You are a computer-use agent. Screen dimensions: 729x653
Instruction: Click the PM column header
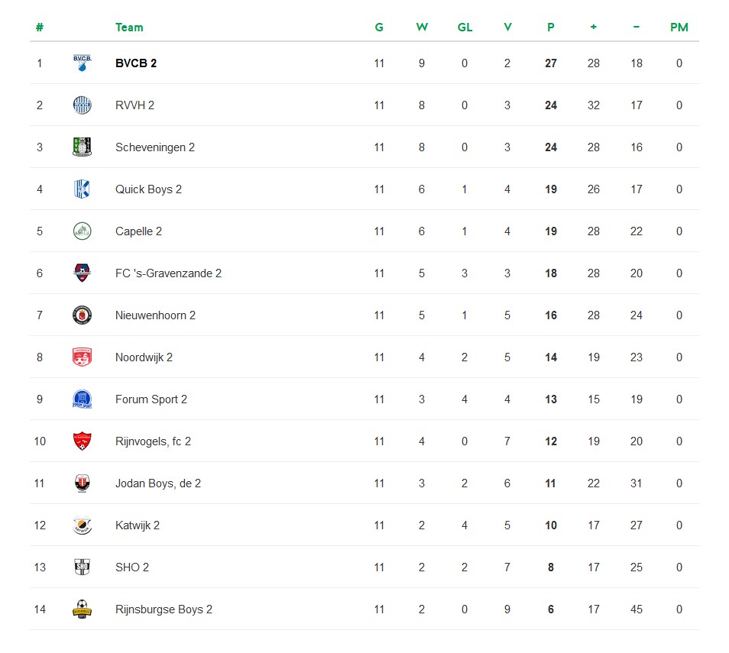coord(679,27)
